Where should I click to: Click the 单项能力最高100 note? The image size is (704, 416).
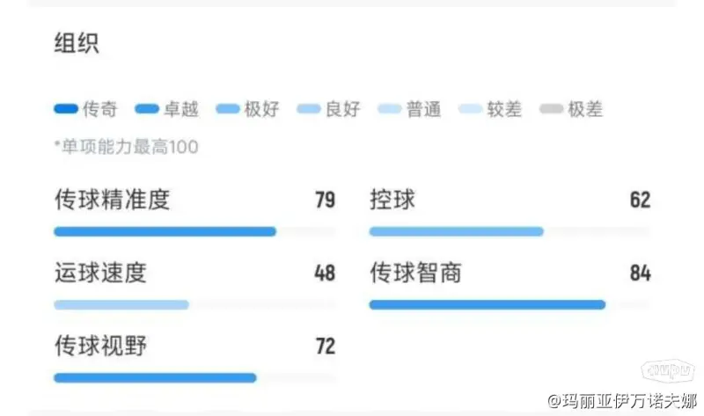[126, 147]
